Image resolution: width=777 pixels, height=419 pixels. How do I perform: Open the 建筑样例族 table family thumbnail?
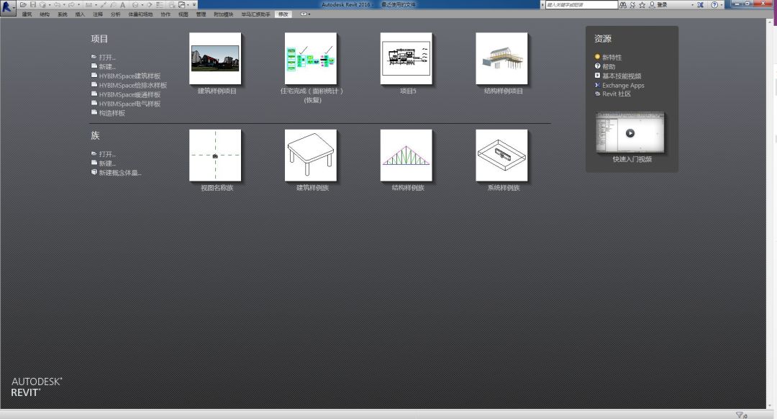pyautogui.click(x=311, y=156)
